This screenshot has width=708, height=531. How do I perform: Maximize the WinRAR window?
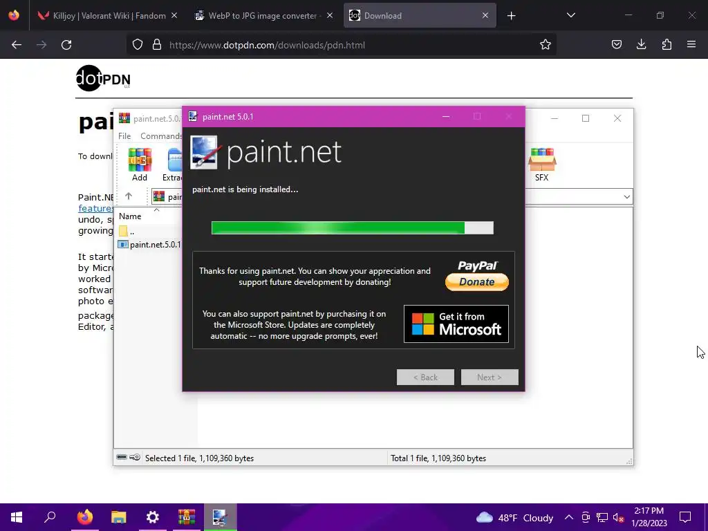click(586, 118)
